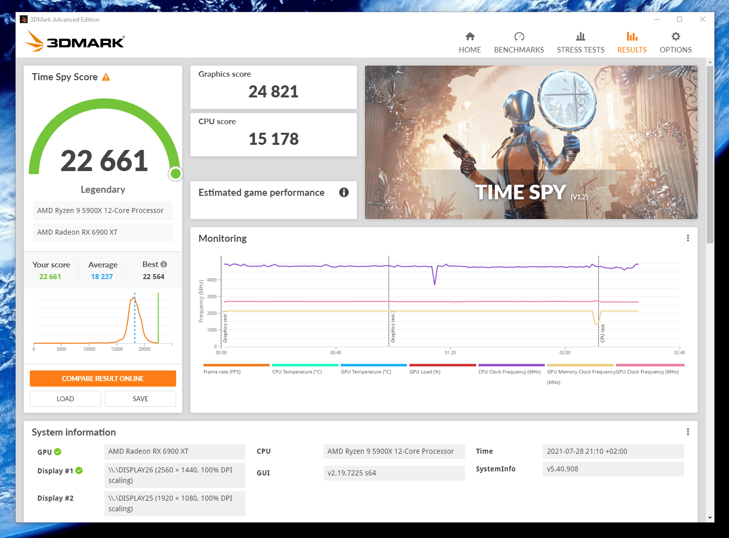729x538 pixels.
Task: Click the score distribution histogram
Action: tap(103, 321)
